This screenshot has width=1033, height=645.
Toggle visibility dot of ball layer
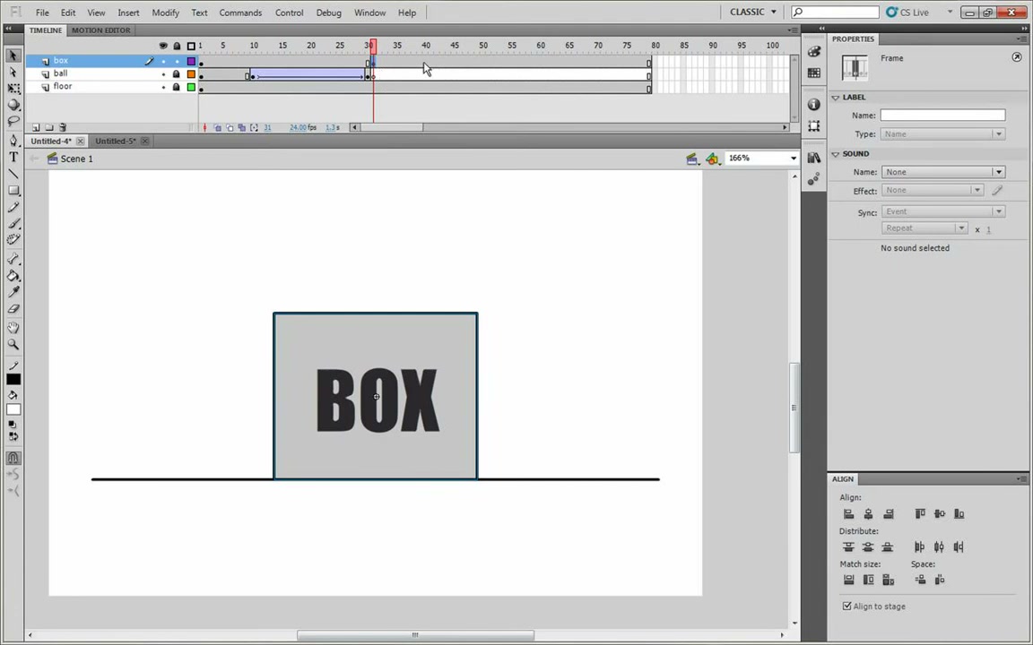[163, 74]
